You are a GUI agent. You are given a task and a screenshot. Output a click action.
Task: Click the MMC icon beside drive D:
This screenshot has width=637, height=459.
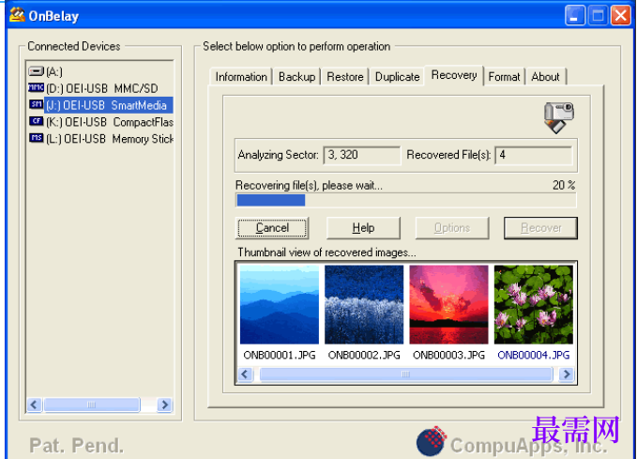pos(36,88)
